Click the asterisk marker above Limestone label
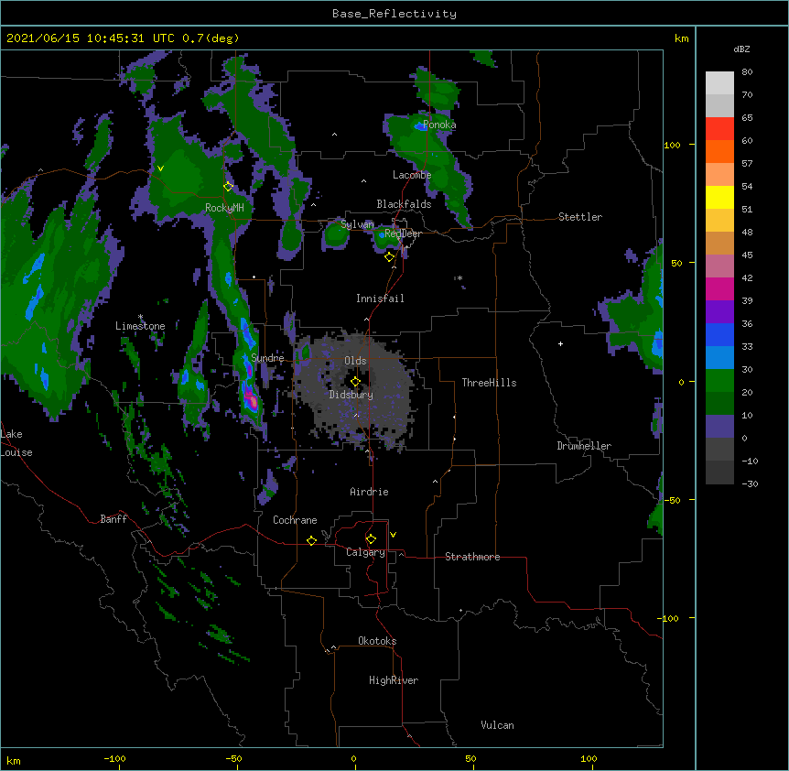789x771 pixels. (x=140, y=317)
